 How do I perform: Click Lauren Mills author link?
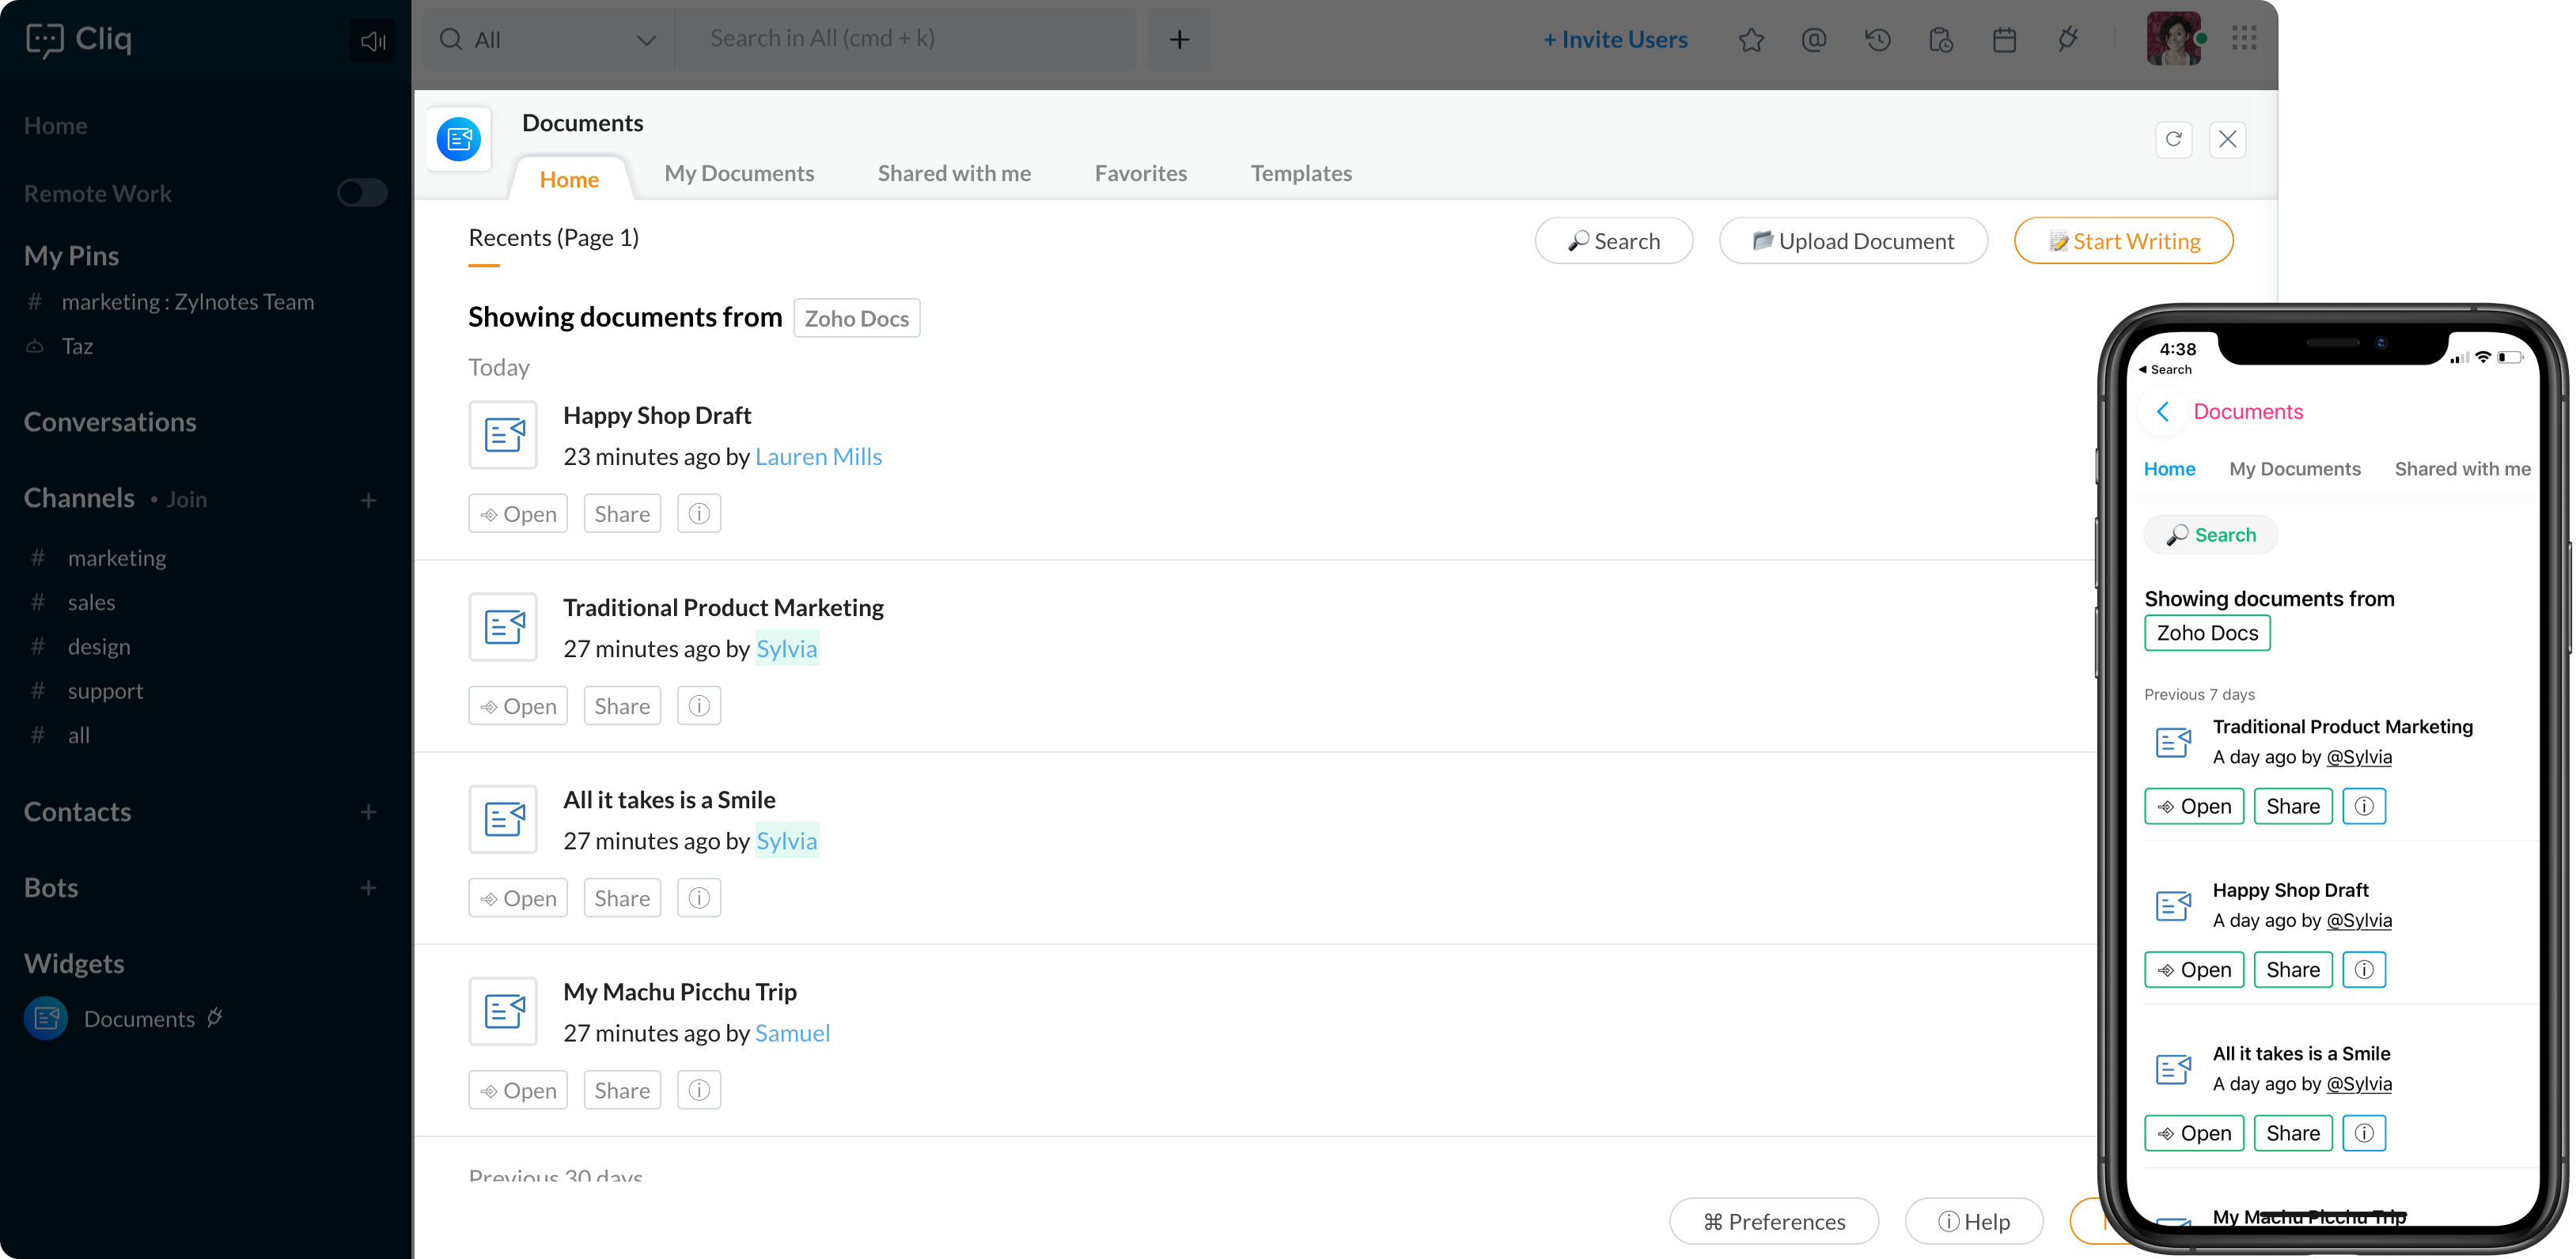point(818,456)
